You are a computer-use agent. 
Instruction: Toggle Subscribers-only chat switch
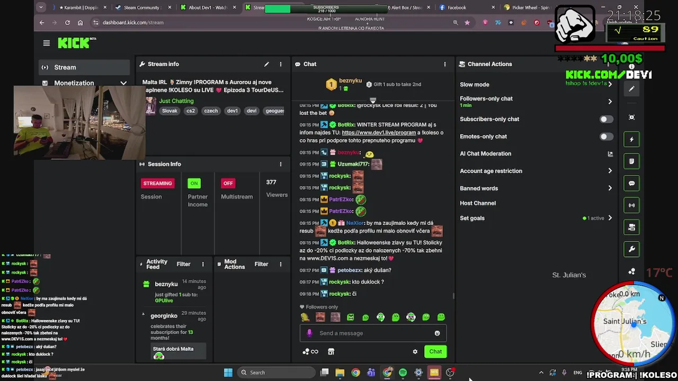(606, 119)
